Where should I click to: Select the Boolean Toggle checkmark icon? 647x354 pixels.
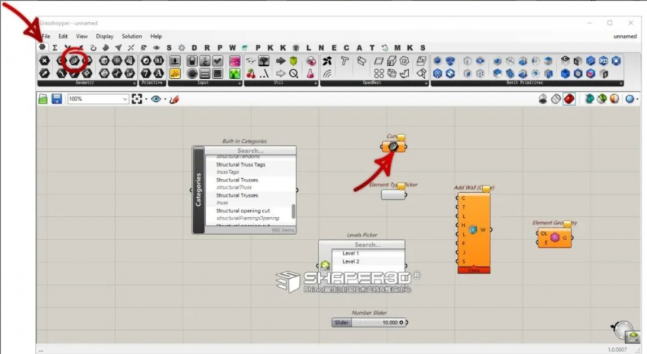pos(217,61)
